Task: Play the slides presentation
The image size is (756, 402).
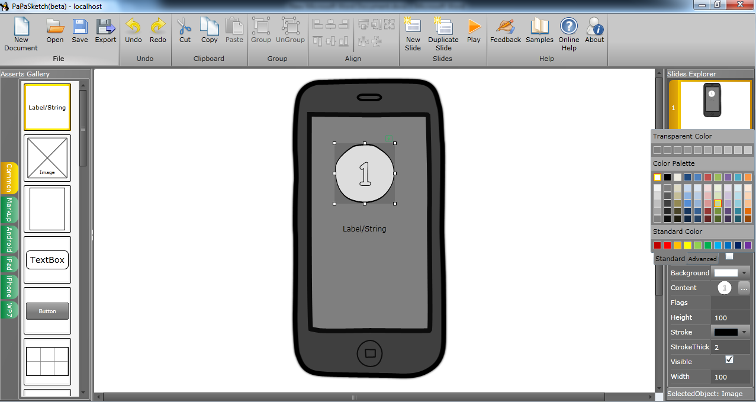Action: tap(474, 31)
